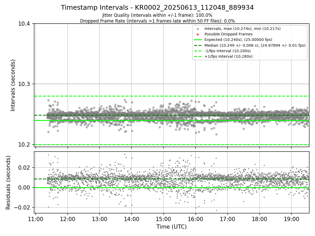The height and width of the screenshot is (236, 315).
Task: Click the "Intervals (seconds)" y-axis label
Action: [13, 85]
